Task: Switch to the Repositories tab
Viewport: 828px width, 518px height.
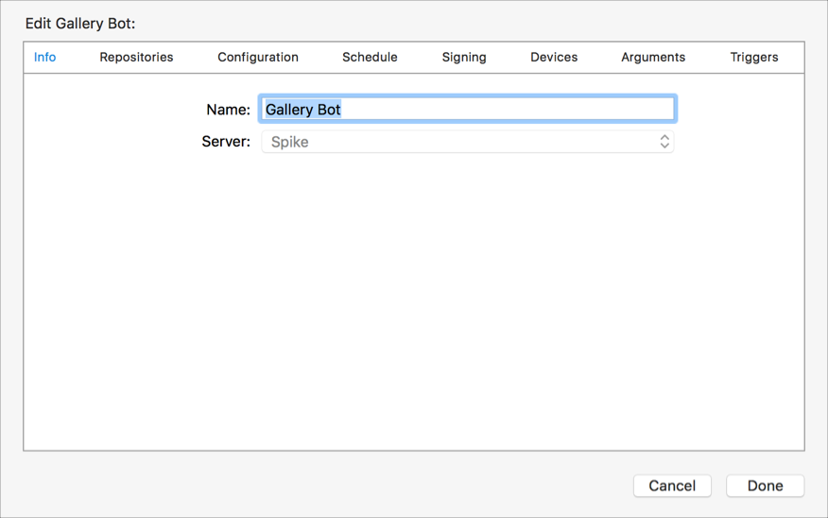Action: pos(136,57)
